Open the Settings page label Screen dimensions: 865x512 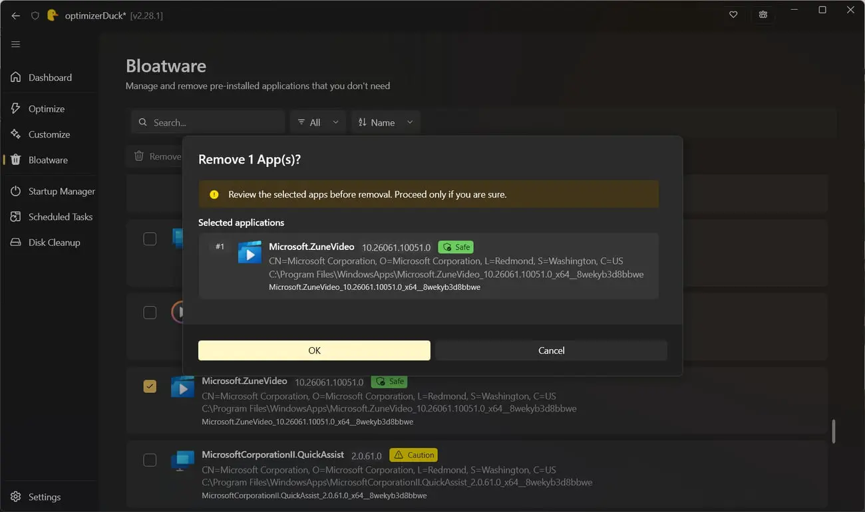point(45,497)
